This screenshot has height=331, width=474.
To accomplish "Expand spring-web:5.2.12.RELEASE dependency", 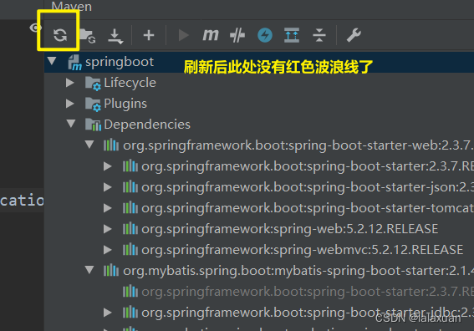I will pos(108,229).
